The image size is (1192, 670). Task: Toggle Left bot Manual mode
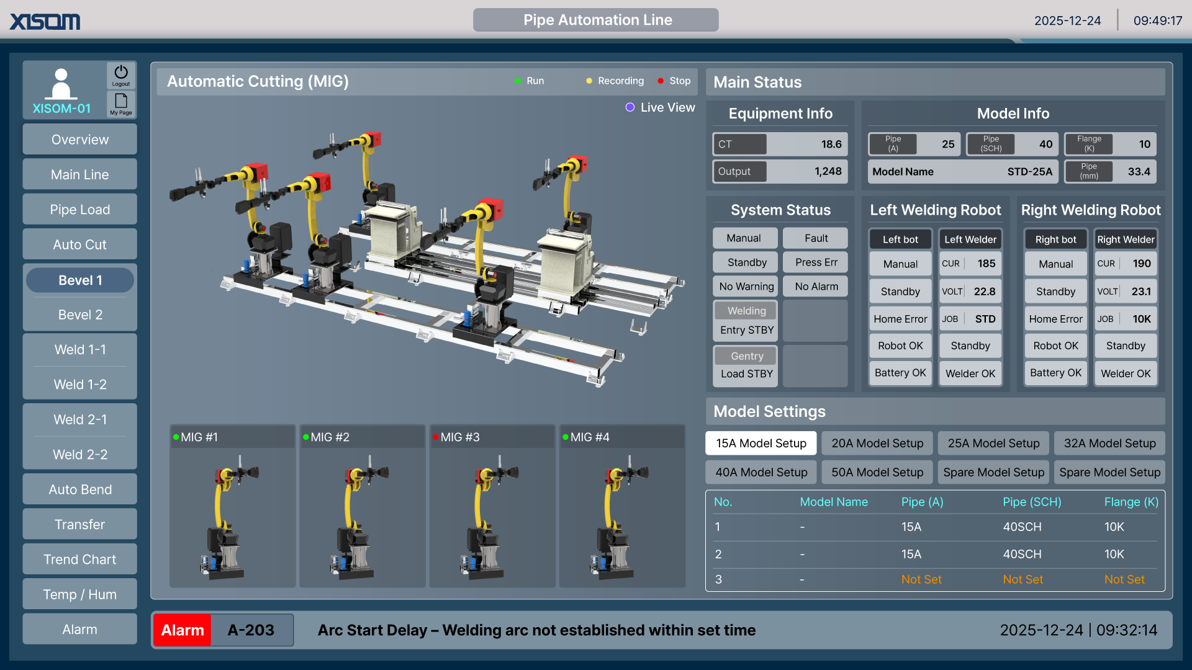pos(900,264)
